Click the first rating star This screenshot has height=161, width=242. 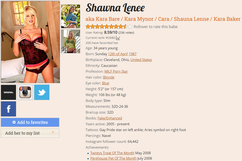[x=88, y=27]
